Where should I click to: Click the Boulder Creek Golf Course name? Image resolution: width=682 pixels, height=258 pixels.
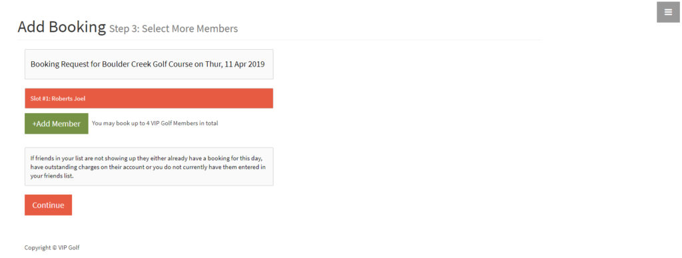tap(147, 64)
